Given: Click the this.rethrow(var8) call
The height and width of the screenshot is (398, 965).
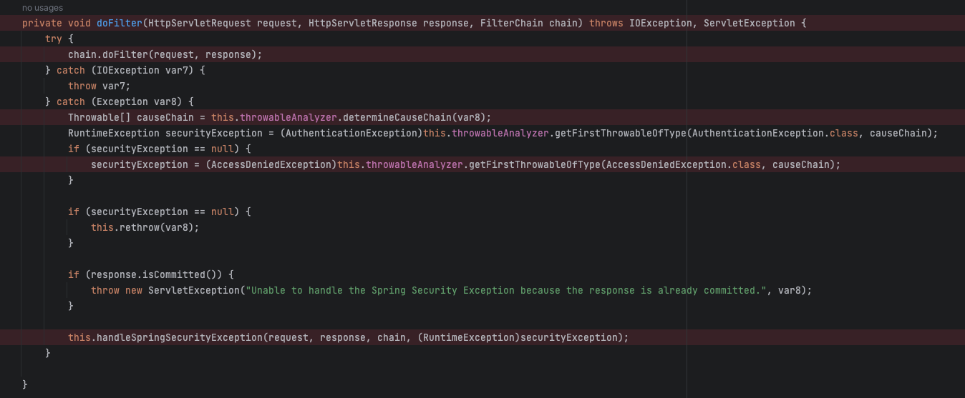Looking at the screenshot, I should point(142,227).
